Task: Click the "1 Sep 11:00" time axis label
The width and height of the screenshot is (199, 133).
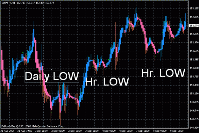Action: click(x=41, y=131)
